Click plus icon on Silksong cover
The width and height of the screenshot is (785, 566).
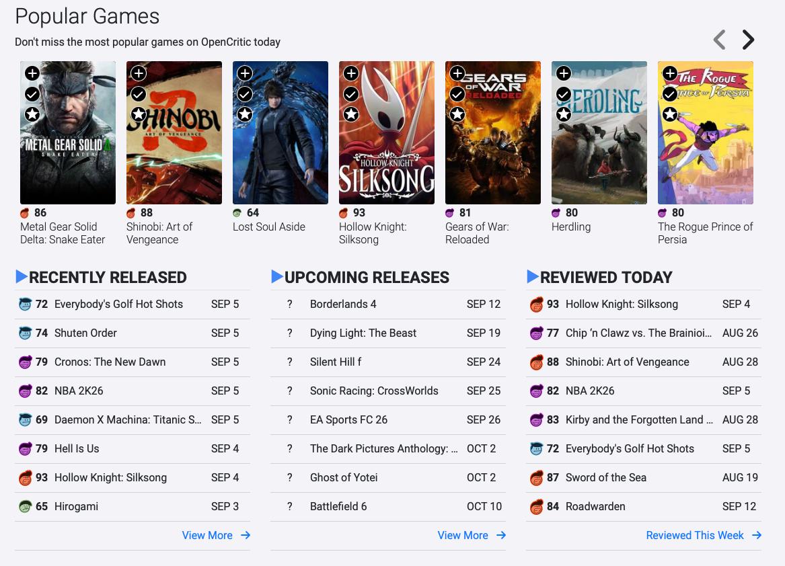click(x=351, y=73)
